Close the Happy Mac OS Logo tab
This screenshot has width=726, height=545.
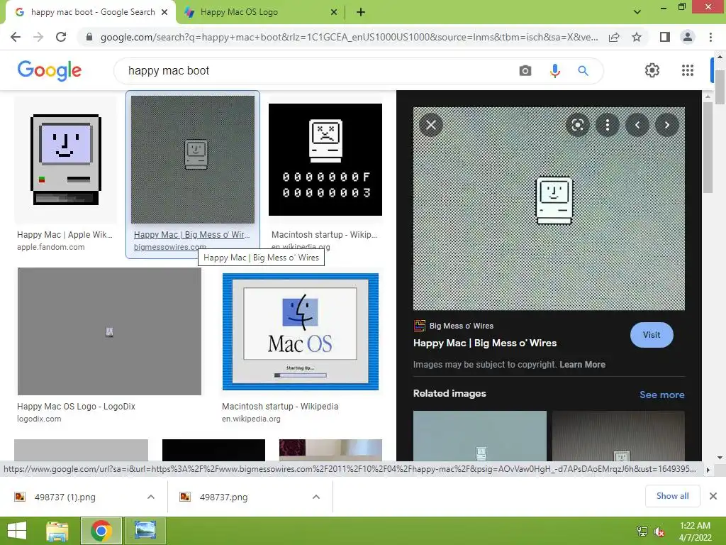334,13
